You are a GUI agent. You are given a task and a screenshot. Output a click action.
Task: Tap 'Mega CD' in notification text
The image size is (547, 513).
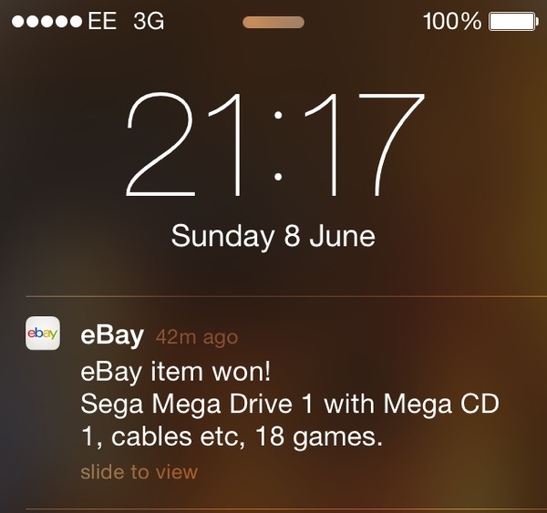click(441, 405)
